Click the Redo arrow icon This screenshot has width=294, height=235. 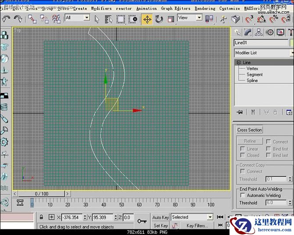coord(18,19)
